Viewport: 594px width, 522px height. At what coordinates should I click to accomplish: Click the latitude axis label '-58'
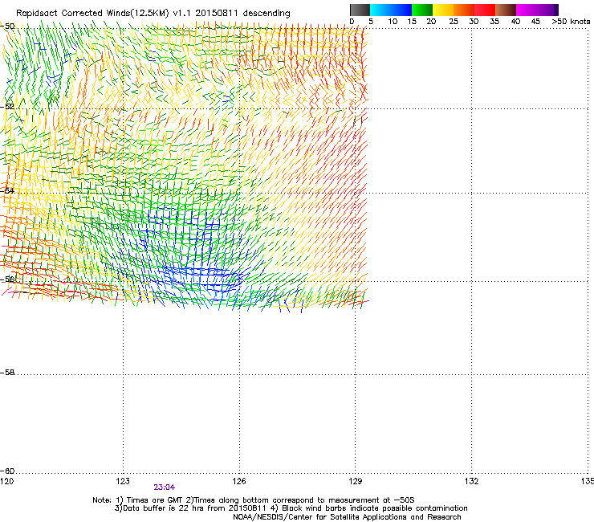(x=7, y=373)
